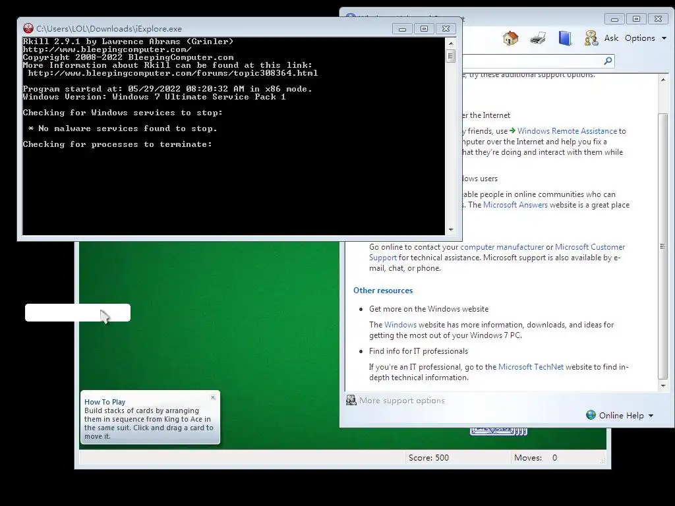Open Windows Remote Assistance link
The width and height of the screenshot is (675, 506).
(567, 131)
